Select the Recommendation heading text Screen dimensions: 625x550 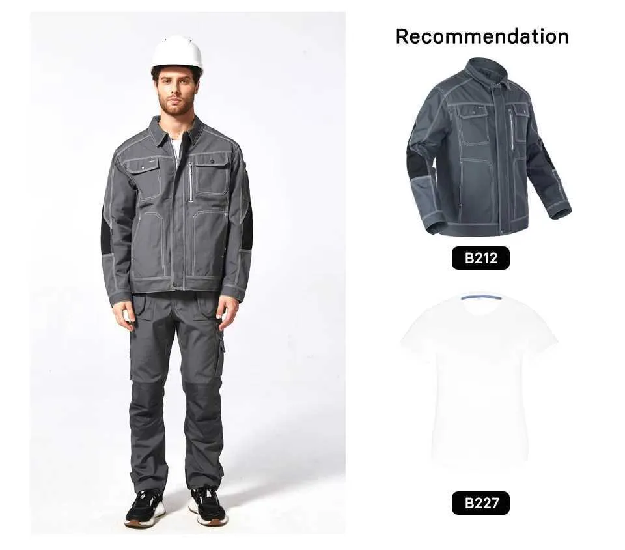[x=482, y=36]
